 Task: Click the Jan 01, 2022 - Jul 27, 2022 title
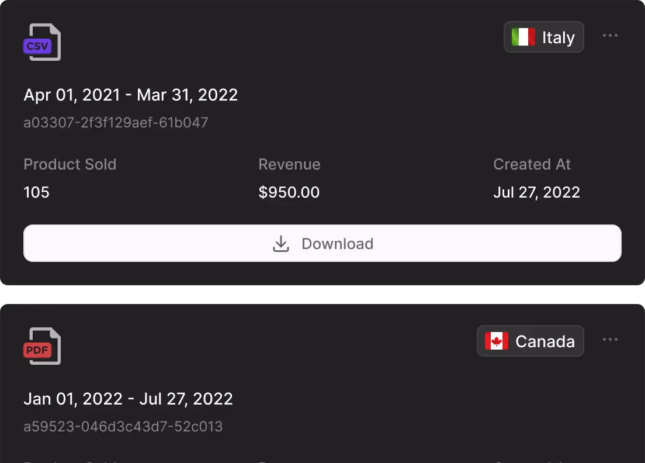[x=129, y=399]
